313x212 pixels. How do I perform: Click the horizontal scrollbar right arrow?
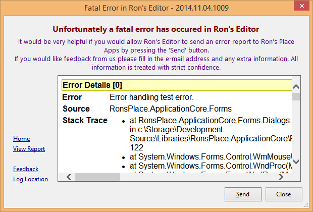[x=281, y=177]
